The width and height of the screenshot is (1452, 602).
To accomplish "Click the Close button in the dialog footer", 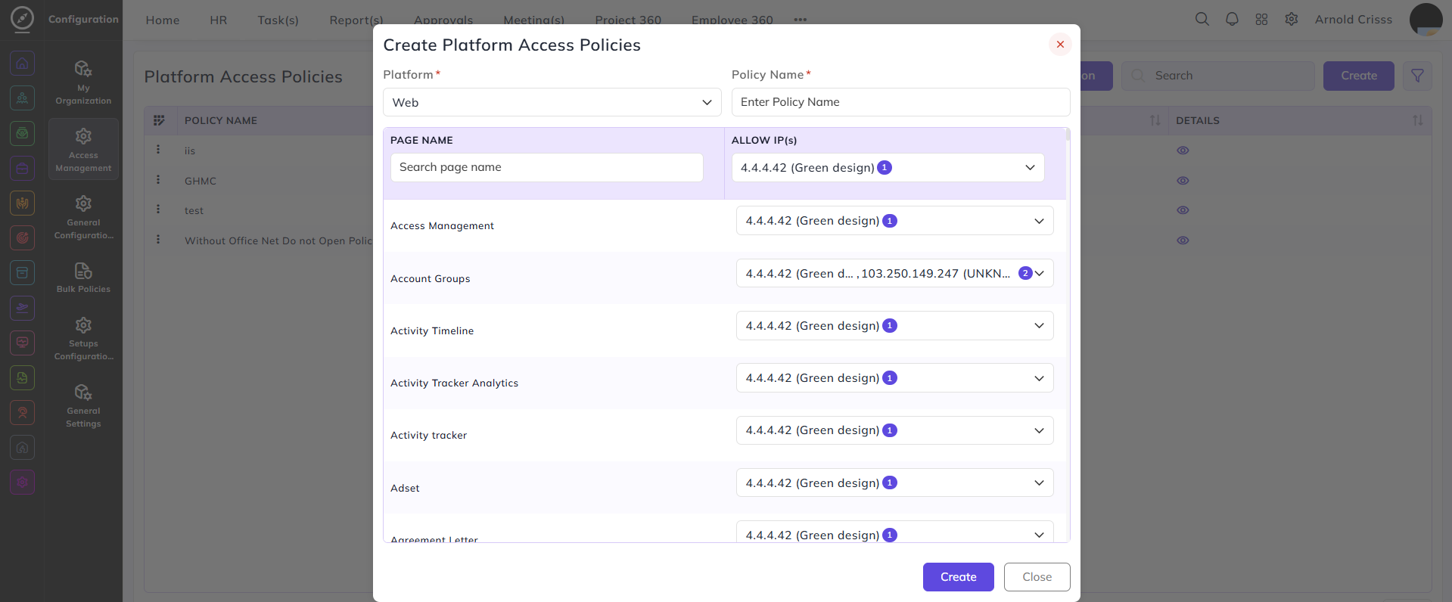I will tap(1037, 577).
